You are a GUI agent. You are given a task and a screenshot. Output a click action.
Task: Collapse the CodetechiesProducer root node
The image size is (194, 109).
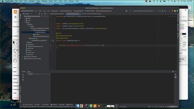[23, 16]
